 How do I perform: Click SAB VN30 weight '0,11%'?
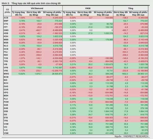(x=73, y=105)
